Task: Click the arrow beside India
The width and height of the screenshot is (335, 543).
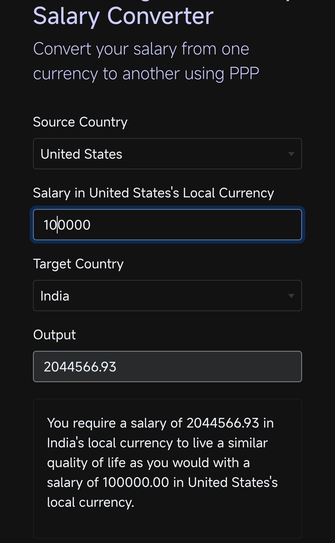Action: 291,296
